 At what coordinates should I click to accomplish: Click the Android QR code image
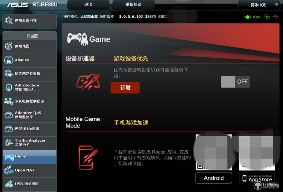(214, 152)
